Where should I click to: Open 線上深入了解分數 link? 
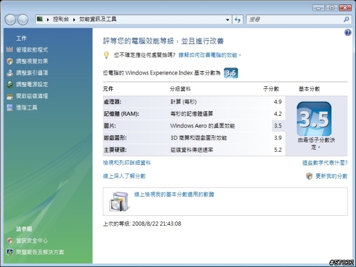tap(124, 176)
